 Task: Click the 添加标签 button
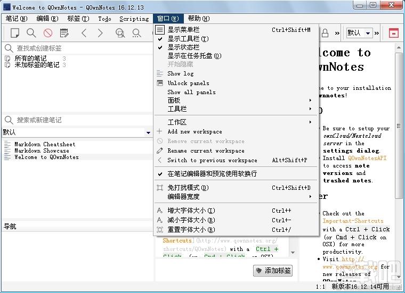coord(273,270)
